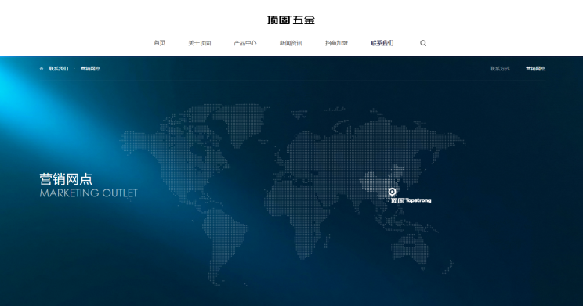
Task: Open the 产品中心 navigation menu
Action: coord(245,43)
